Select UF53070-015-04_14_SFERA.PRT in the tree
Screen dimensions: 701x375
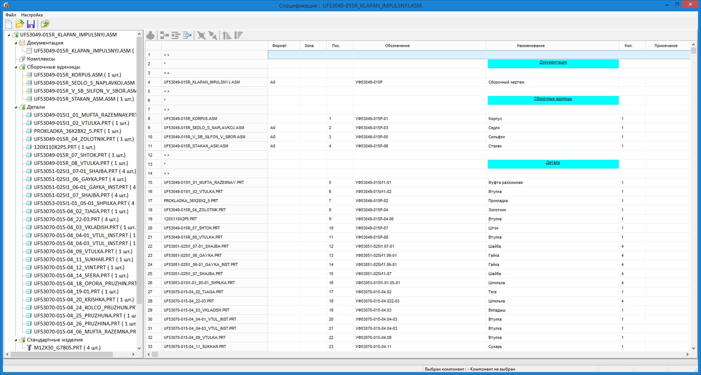point(81,276)
